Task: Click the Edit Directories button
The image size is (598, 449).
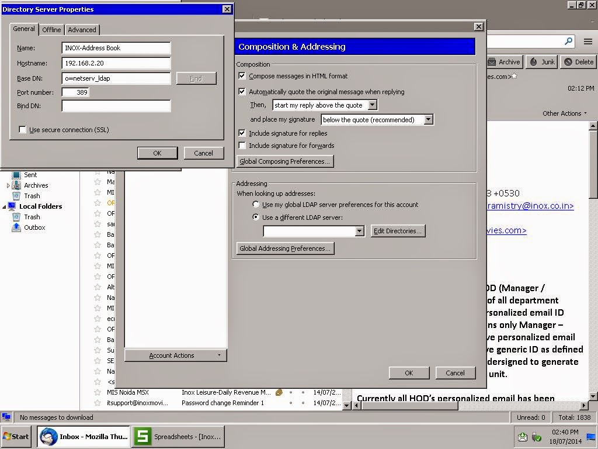Action: [398, 230]
